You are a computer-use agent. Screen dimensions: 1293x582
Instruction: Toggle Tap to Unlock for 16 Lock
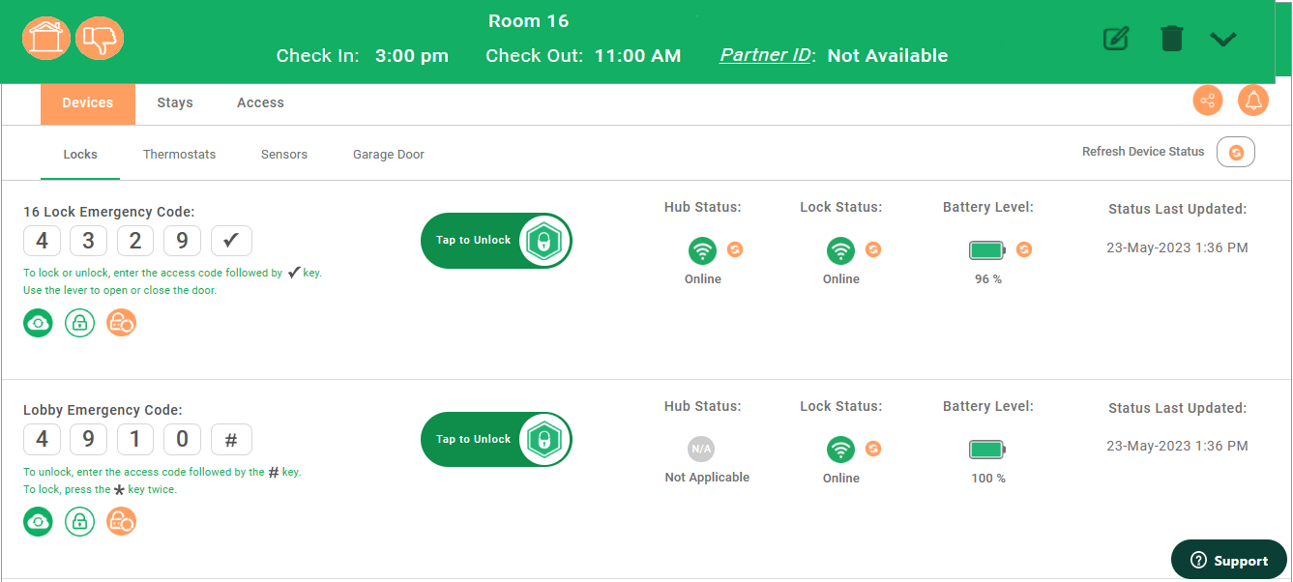coord(496,241)
